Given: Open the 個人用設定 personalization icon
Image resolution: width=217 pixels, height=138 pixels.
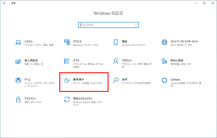Looking at the screenshot, I should [x=18, y=61].
